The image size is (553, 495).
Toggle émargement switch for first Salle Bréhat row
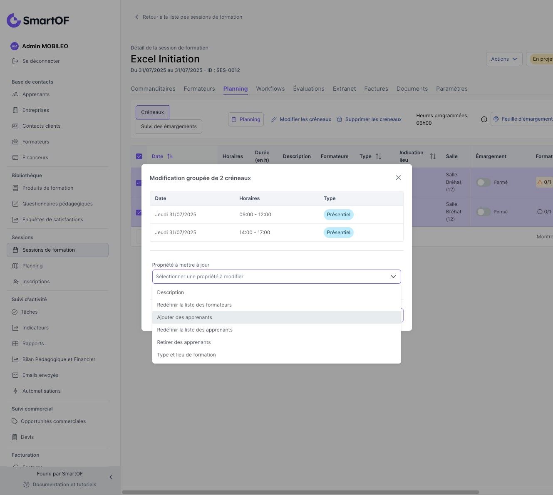point(484,182)
